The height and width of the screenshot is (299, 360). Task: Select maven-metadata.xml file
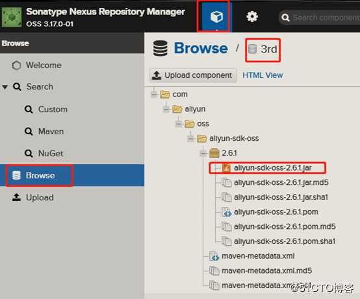click(258, 256)
